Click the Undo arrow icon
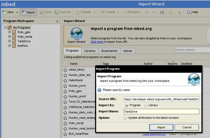The image size is (210, 138). click(x=147, y=12)
